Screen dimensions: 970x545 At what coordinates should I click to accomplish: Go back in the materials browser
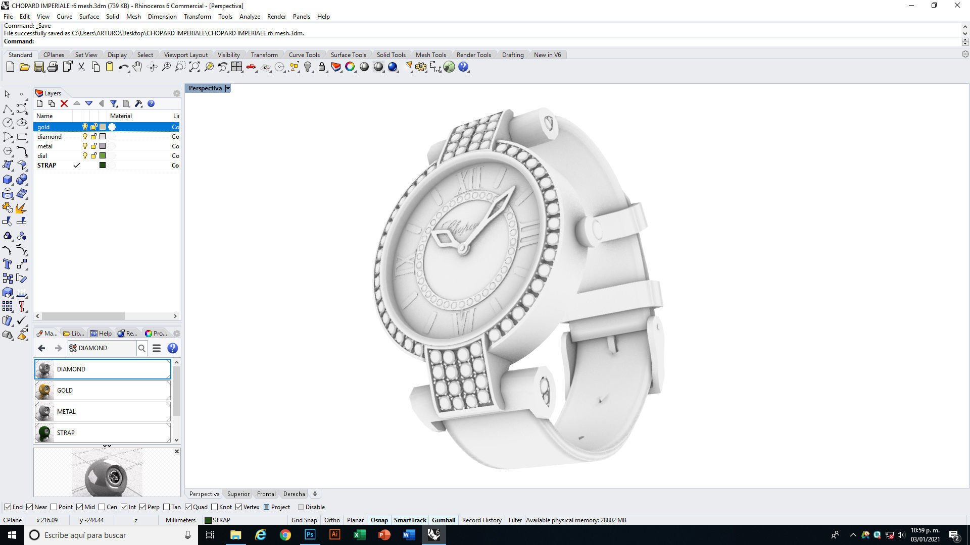41,348
